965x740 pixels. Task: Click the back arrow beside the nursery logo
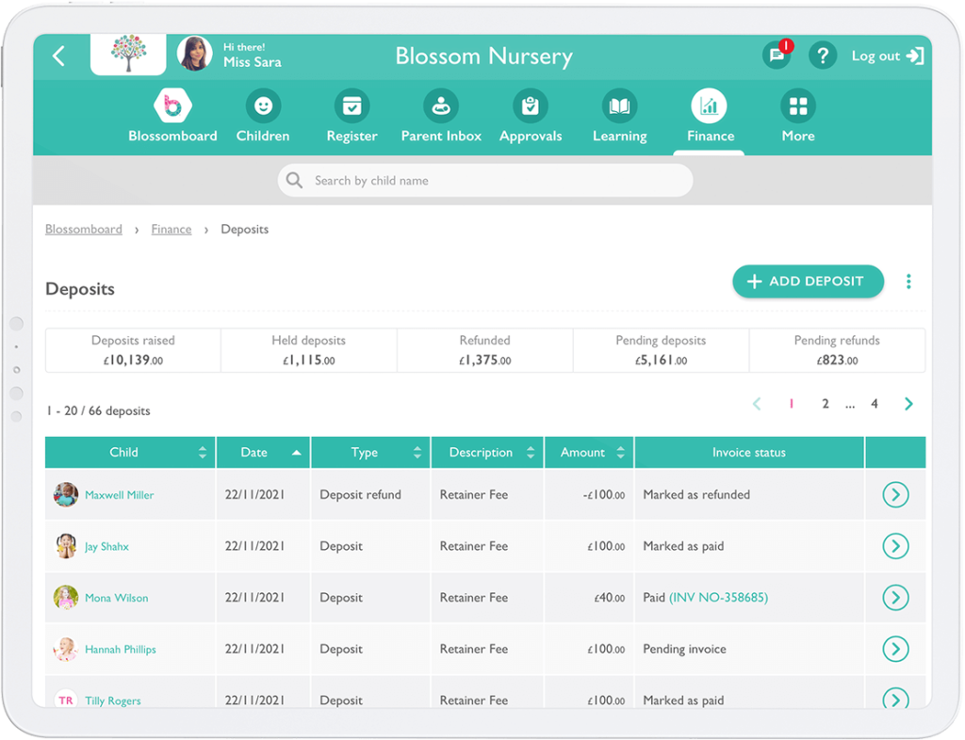pos(58,56)
